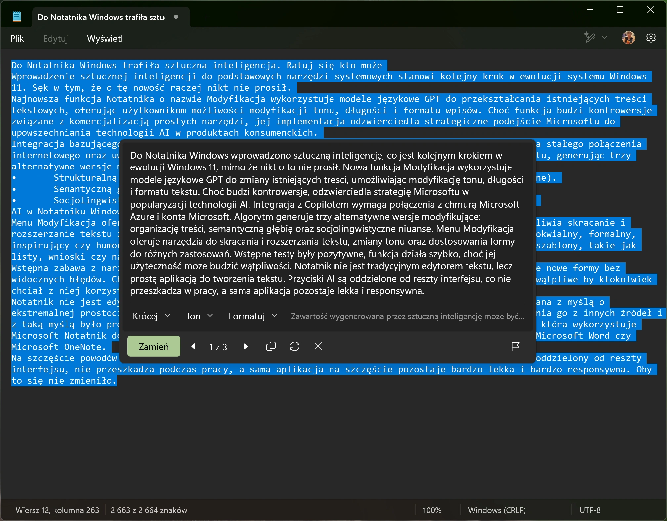Click '2 663 z 2 664 znaków' status entry

click(149, 510)
